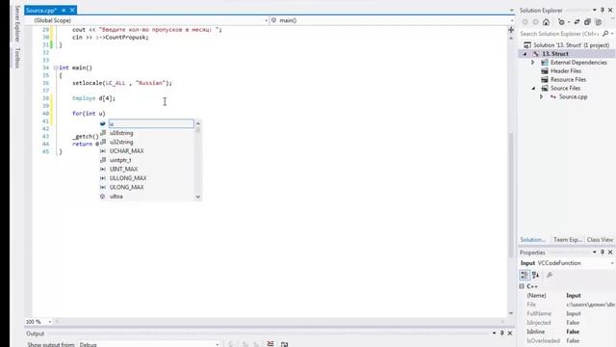The width and height of the screenshot is (616, 347).
Task: Click pin icon on Source.cpp tab
Action: click(x=64, y=11)
